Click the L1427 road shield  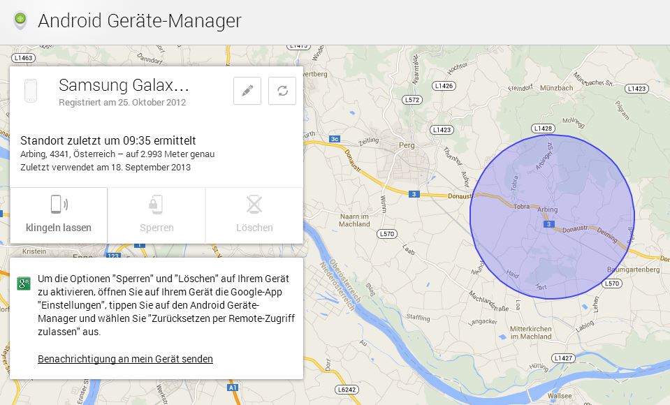563,358
